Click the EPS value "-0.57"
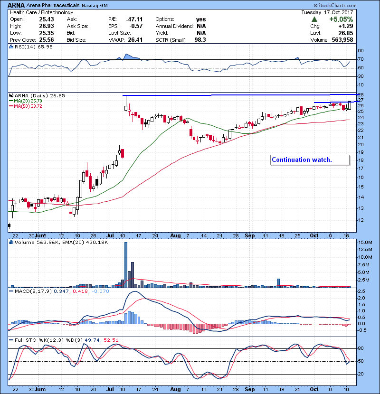The width and height of the screenshot is (380, 394). [136, 26]
